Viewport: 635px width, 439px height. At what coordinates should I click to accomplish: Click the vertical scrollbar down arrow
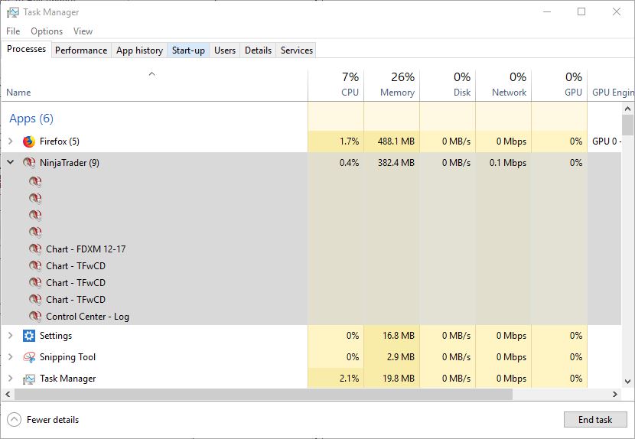pyautogui.click(x=627, y=381)
